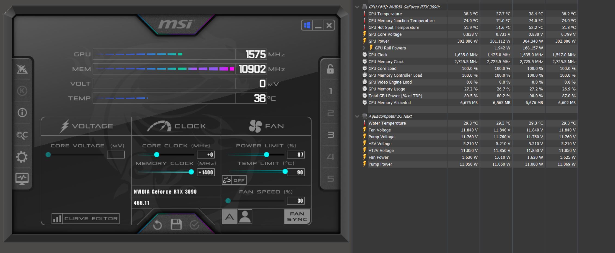The height and width of the screenshot is (253, 615).
Task: Select the GPU Core Load row
Action: tap(470, 68)
